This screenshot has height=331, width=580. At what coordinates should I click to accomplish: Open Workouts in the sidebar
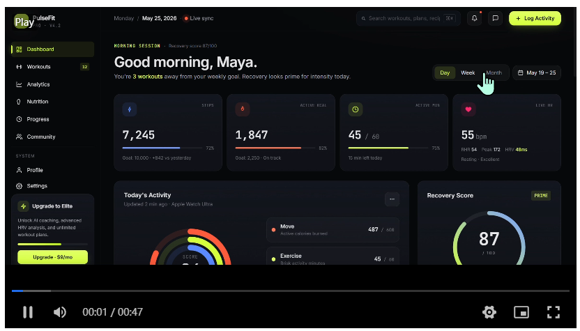[x=52, y=67]
